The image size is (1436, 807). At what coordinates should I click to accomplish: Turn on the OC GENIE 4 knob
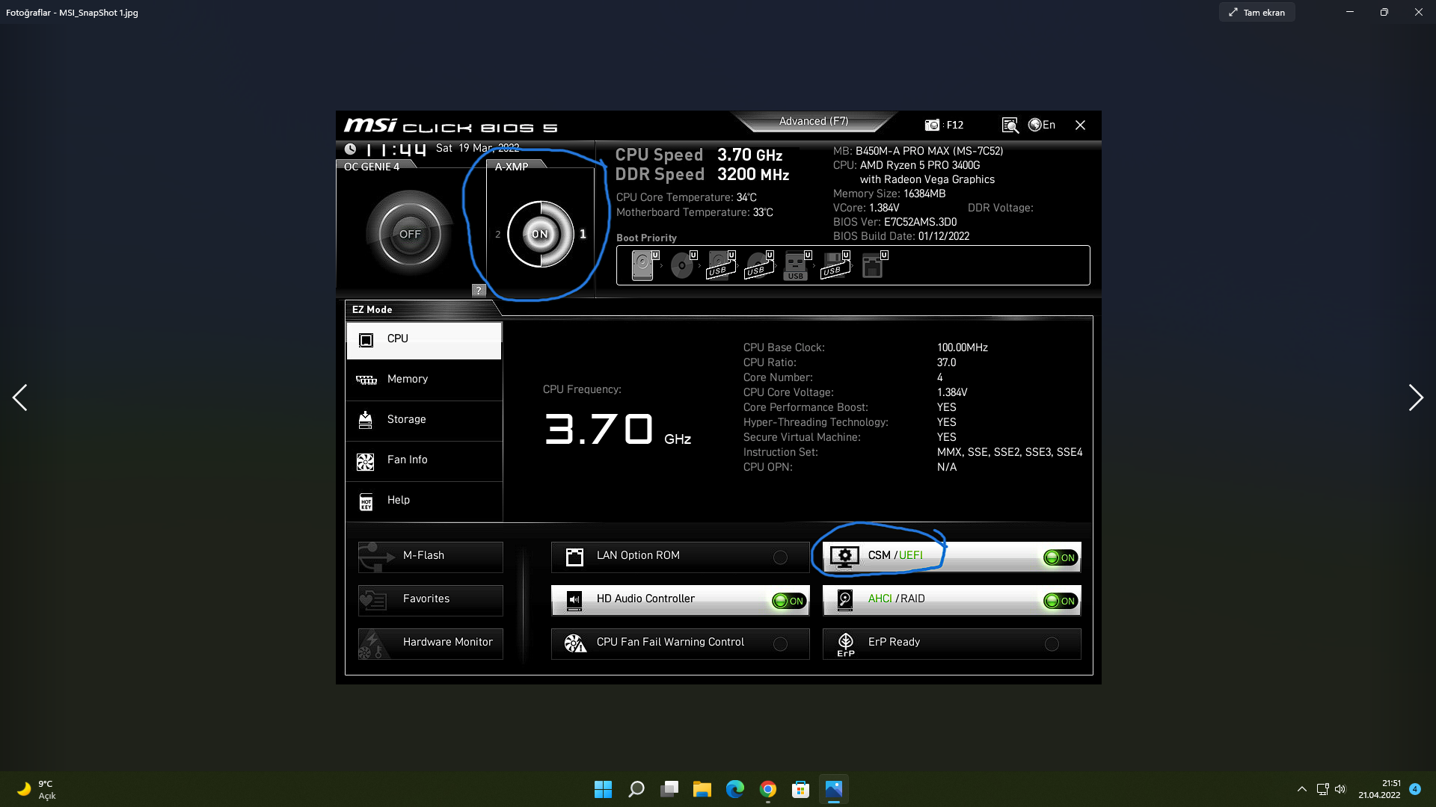tap(410, 235)
